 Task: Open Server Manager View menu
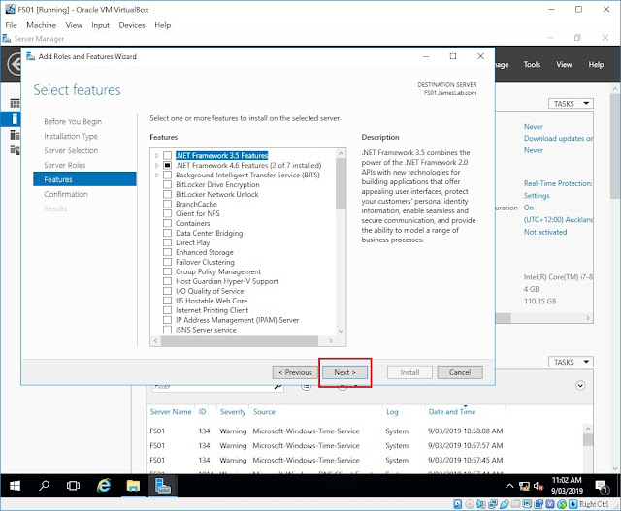564,65
